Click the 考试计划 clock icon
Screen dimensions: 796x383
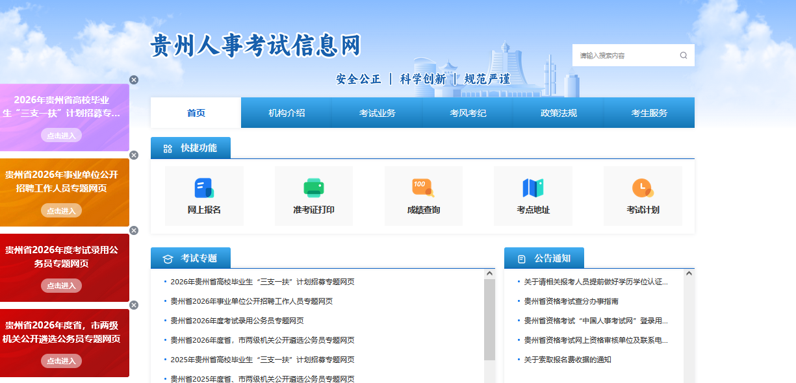[643, 188]
